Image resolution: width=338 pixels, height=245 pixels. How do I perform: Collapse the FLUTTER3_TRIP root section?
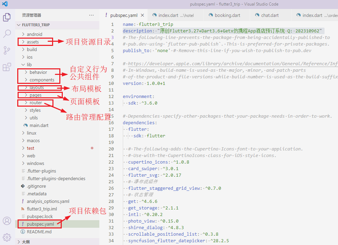(36, 25)
